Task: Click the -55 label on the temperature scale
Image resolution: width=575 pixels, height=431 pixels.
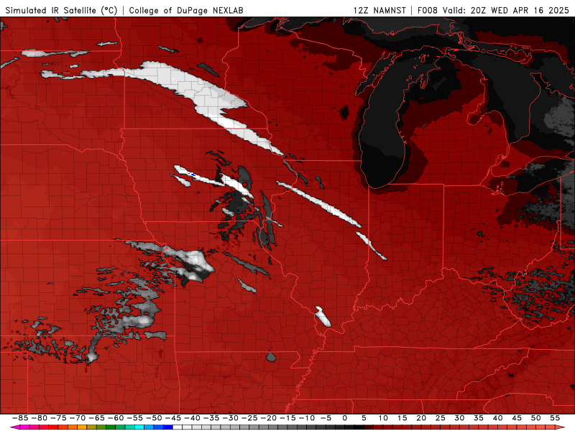Action: tap(134, 418)
